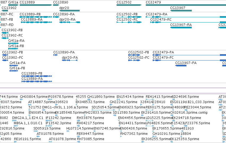Open the IP13542.3prime EST label
Image resolution: width=226 pixels, height=143 pixels.
58,123
